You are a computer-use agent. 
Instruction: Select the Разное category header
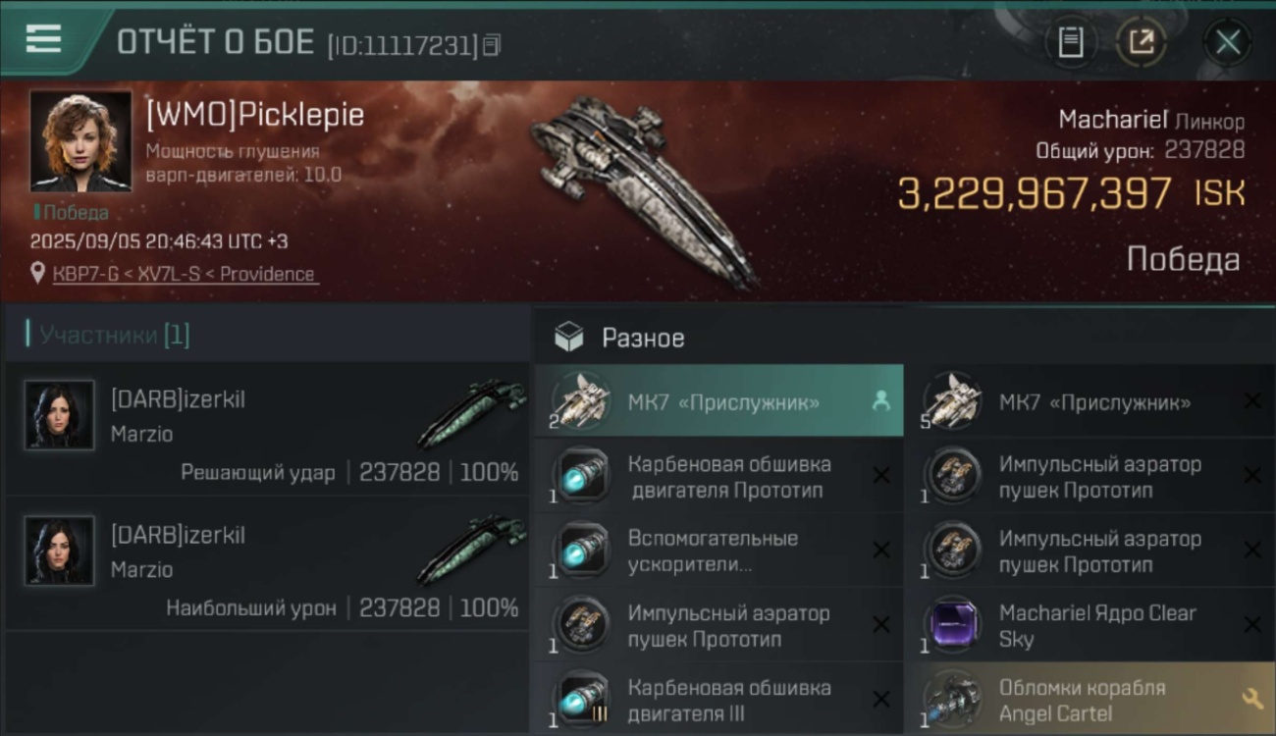pos(643,339)
